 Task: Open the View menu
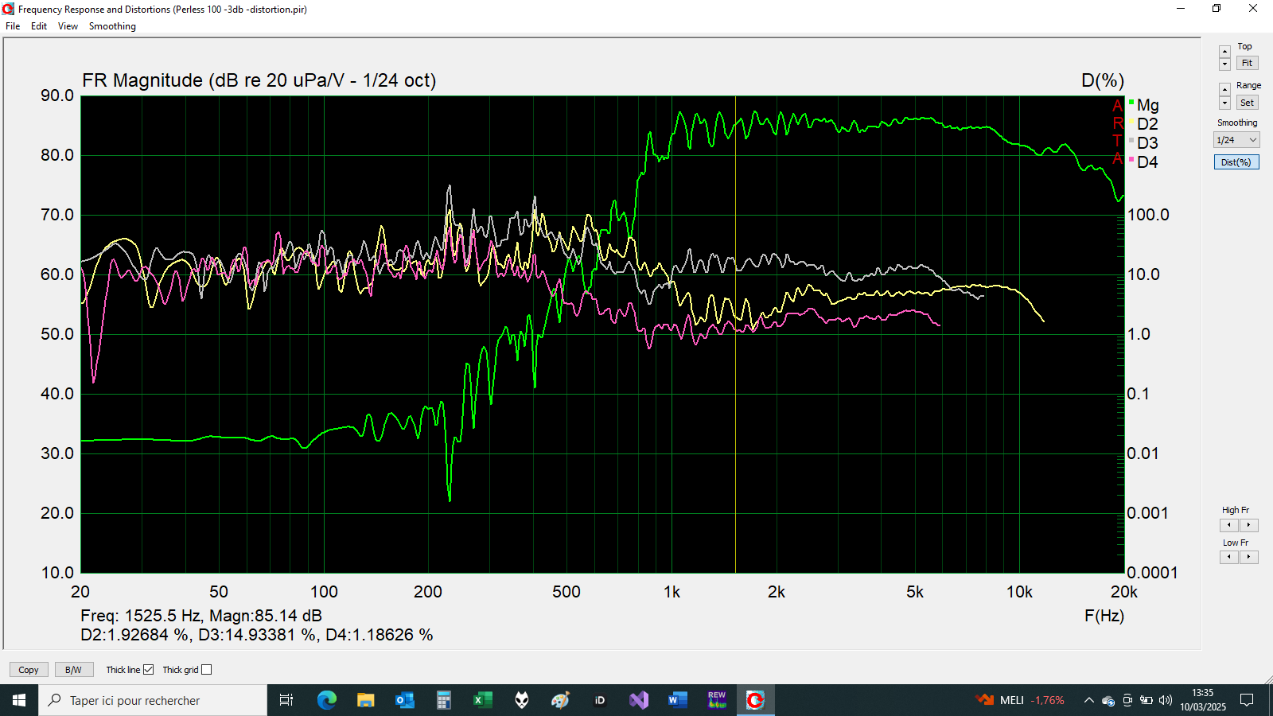tap(68, 26)
